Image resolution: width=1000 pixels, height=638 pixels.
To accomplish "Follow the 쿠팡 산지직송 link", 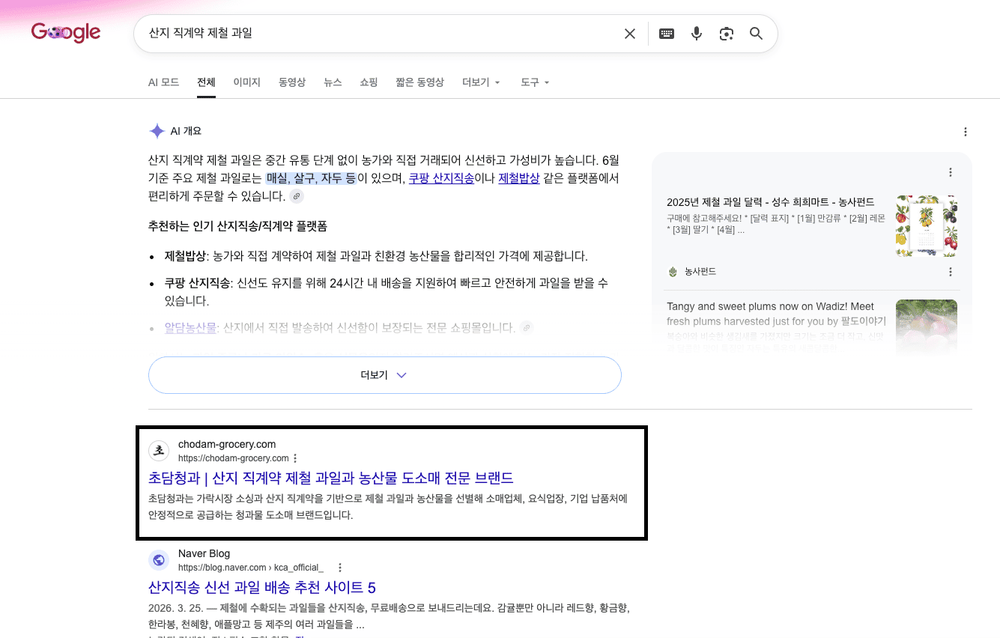I will click(x=441, y=178).
